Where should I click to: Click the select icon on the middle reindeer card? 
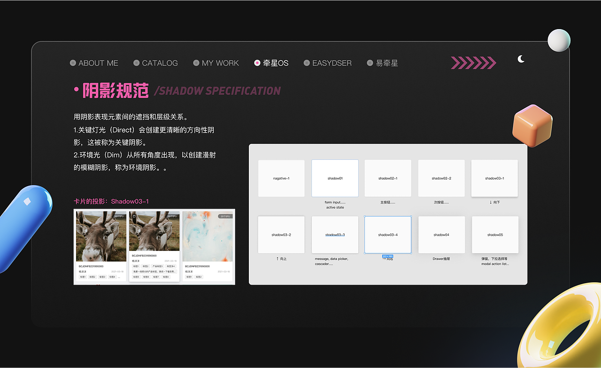coord(134,216)
